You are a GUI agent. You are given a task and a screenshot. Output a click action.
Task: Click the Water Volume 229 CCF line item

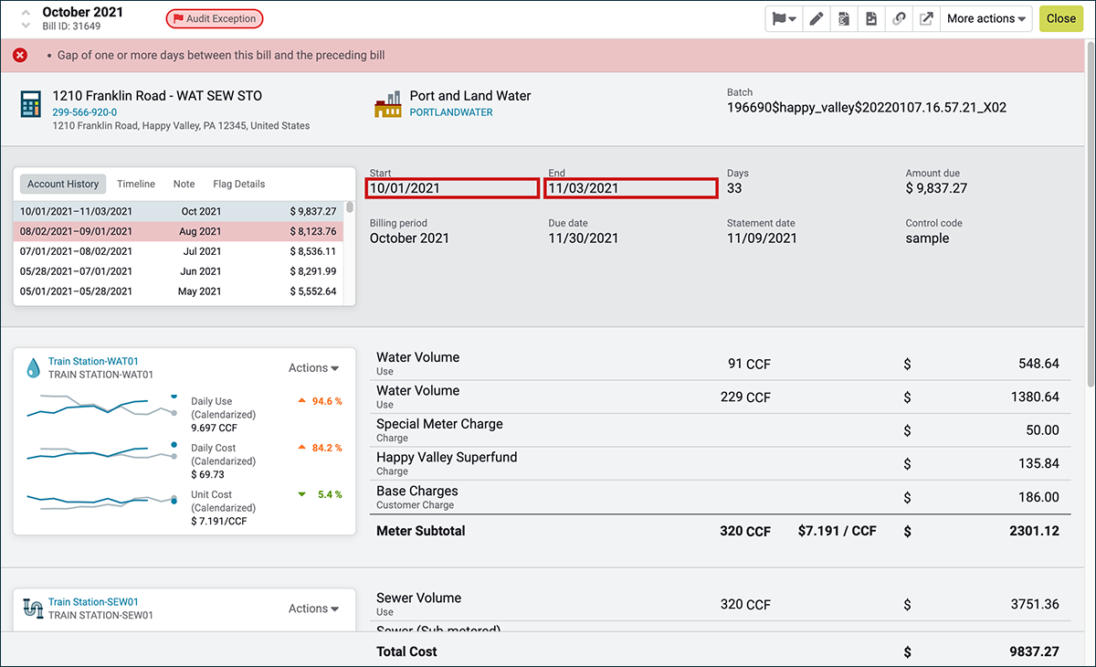point(718,397)
